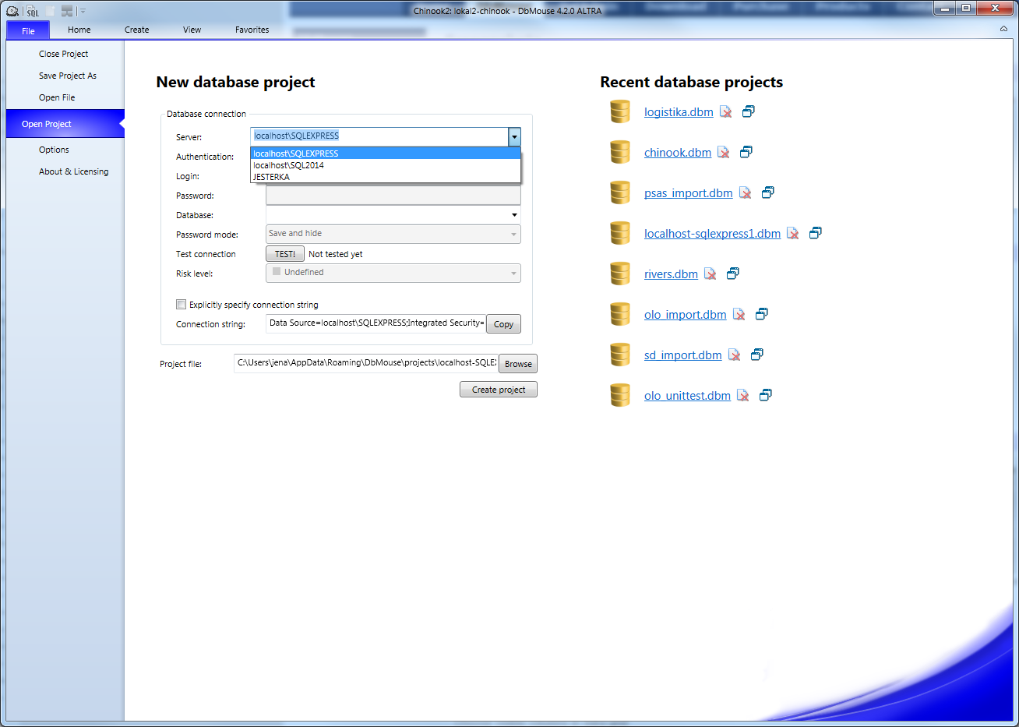Collapse the ribbon with the chevron

pyautogui.click(x=1003, y=29)
